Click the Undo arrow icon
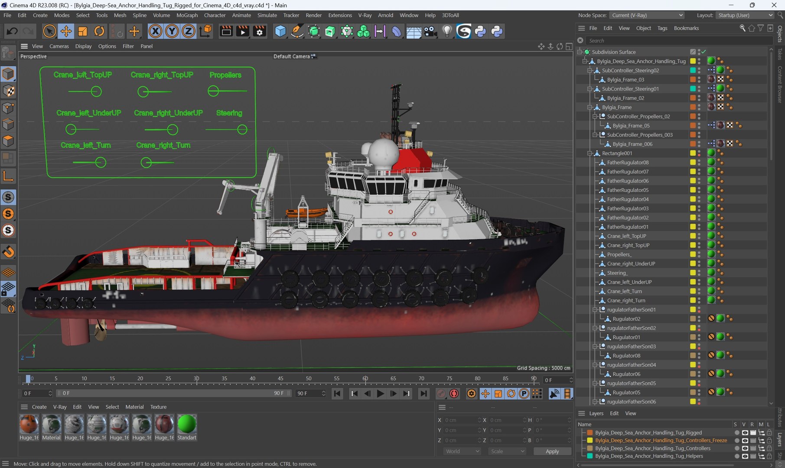This screenshot has height=468, width=785. point(12,31)
